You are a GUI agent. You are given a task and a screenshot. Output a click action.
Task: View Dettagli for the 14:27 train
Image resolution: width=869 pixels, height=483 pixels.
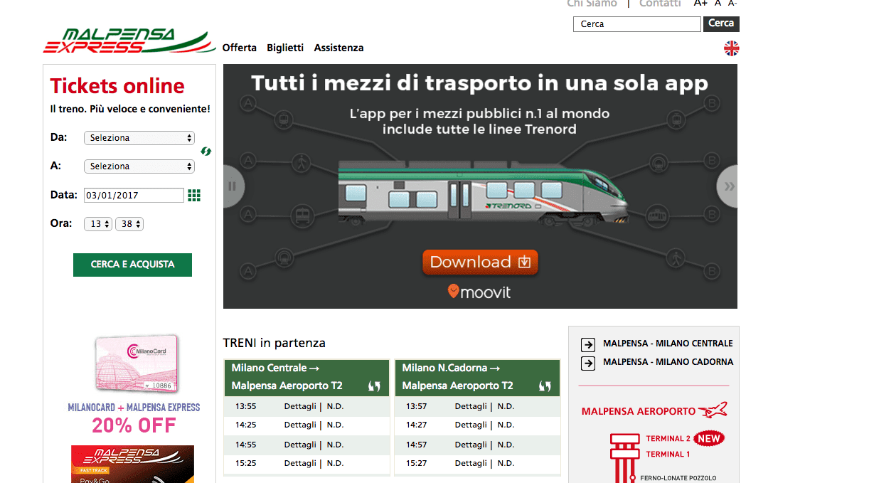471,425
